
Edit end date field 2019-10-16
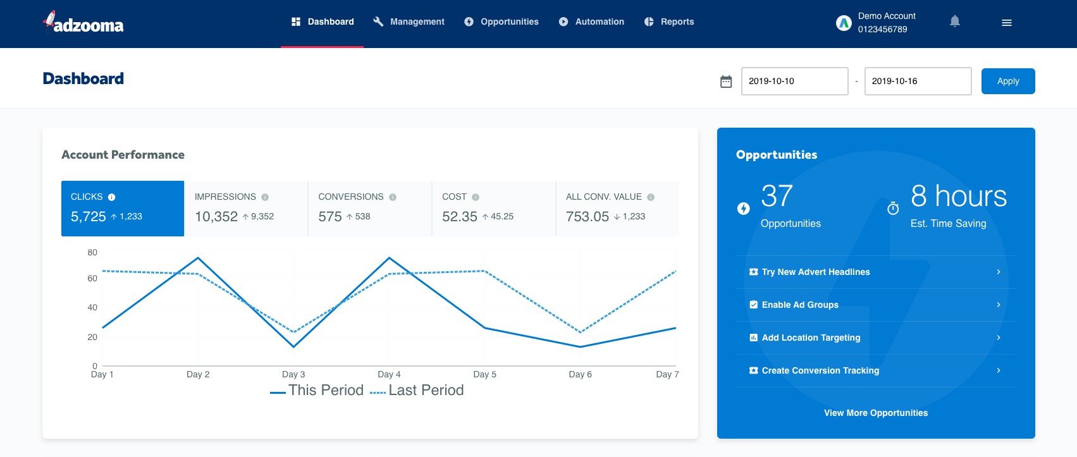tap(918, 81)
